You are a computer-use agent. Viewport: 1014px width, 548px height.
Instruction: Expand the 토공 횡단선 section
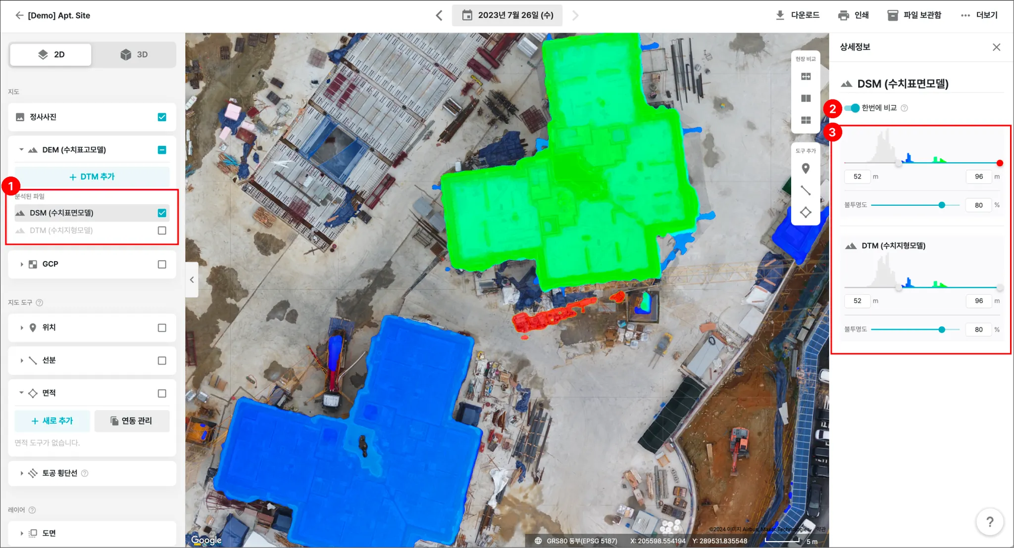(22, 473)
